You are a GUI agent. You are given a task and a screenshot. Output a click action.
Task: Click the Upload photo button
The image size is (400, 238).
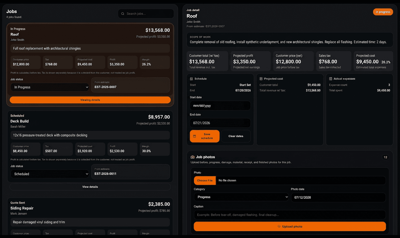click(x=290, y=227)
